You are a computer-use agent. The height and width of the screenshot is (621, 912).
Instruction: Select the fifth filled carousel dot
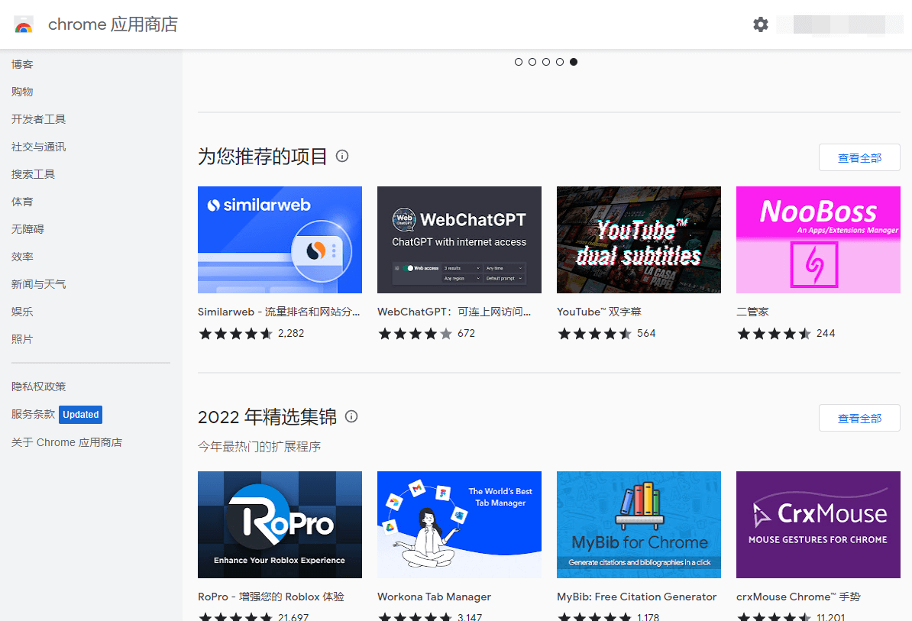tap(574, 62)
